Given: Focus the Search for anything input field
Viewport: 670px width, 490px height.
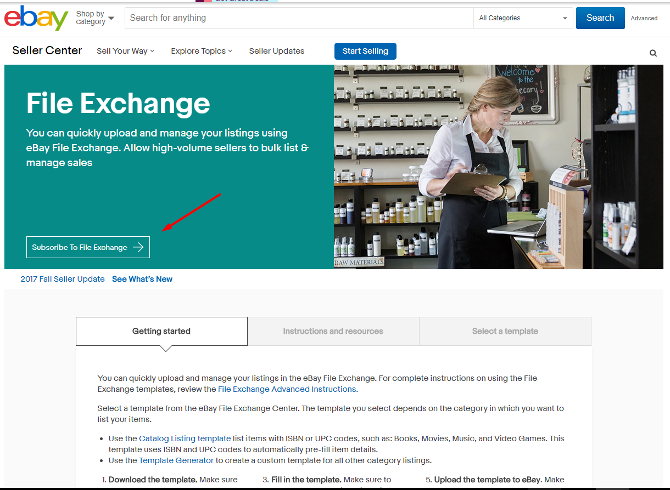Looking at the screenshot, I should click(299, 18).
